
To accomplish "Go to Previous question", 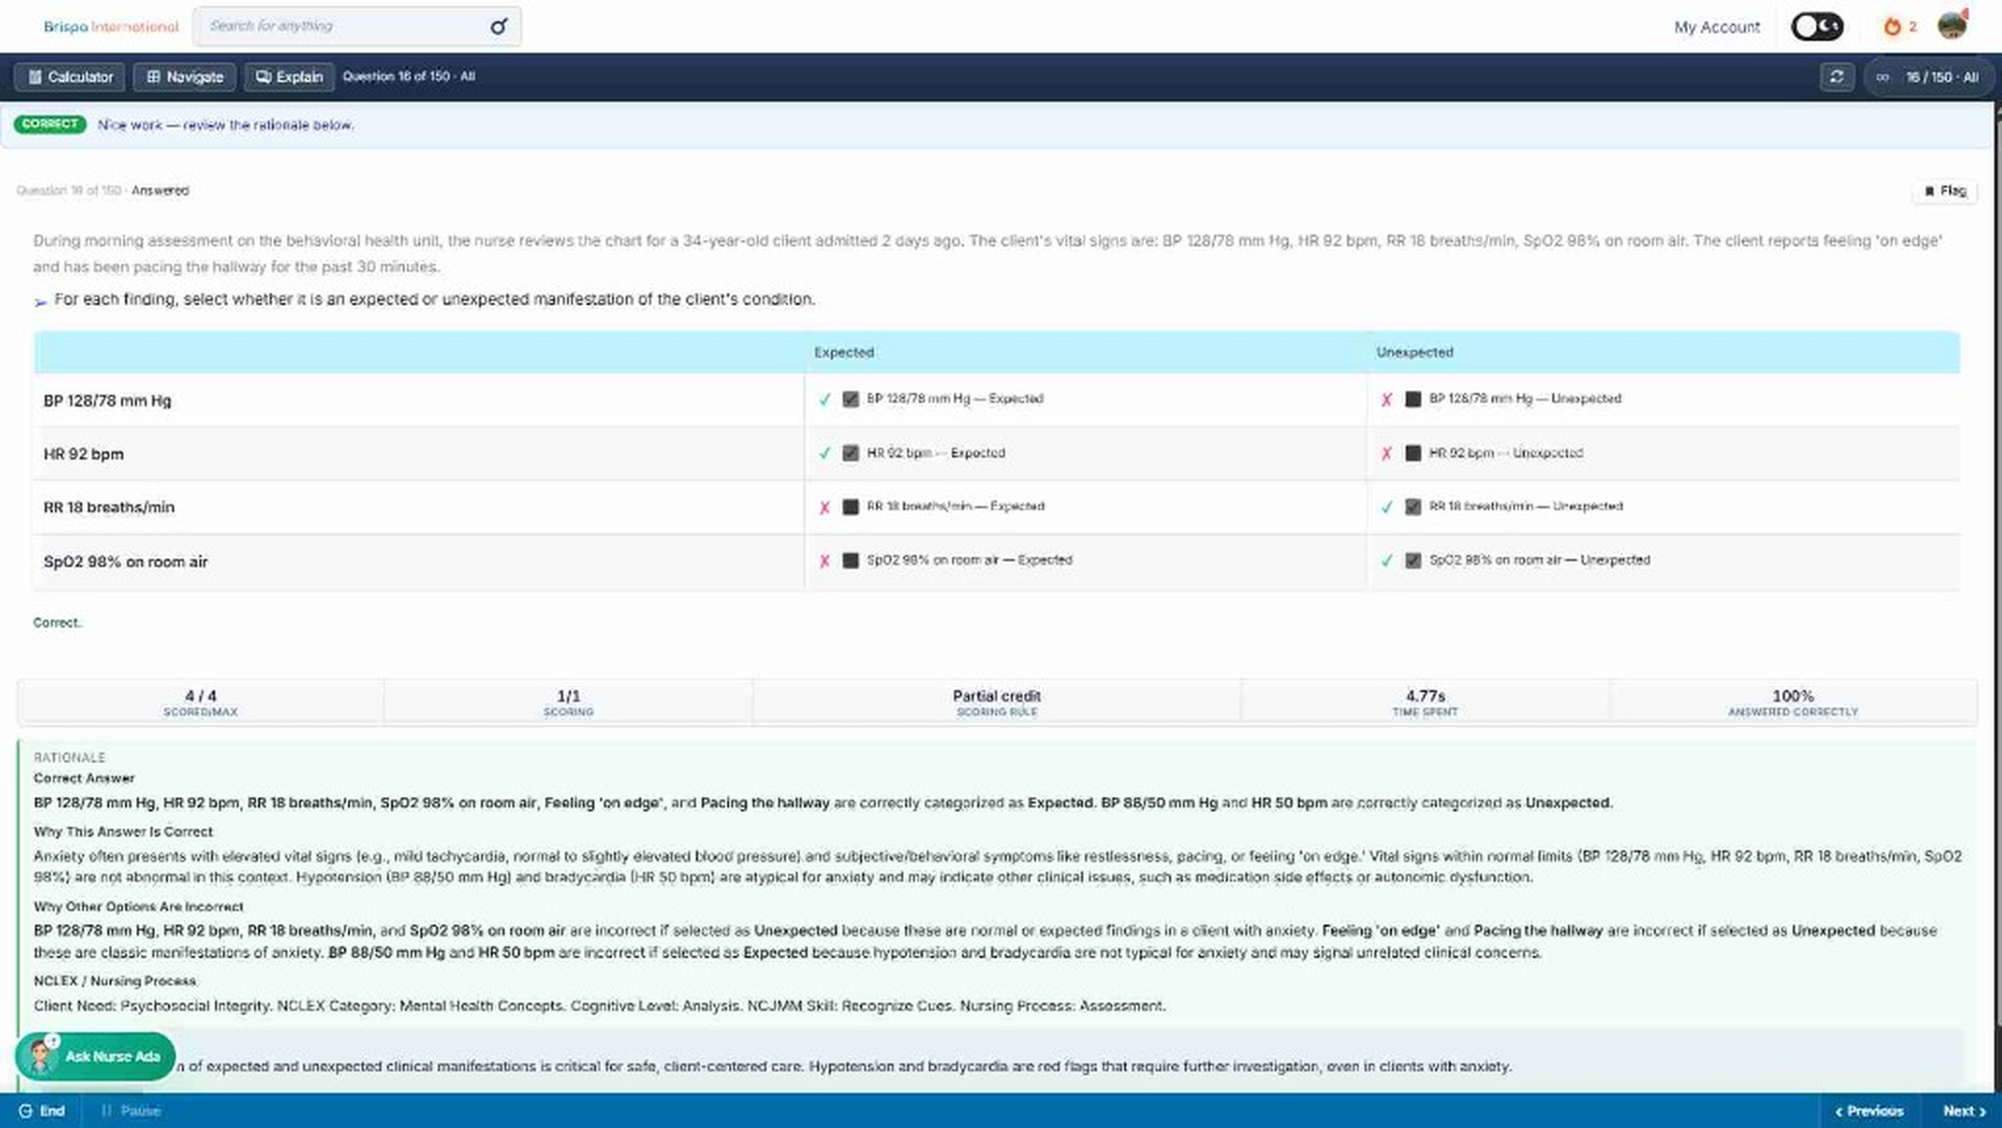I will 1869,1110.
